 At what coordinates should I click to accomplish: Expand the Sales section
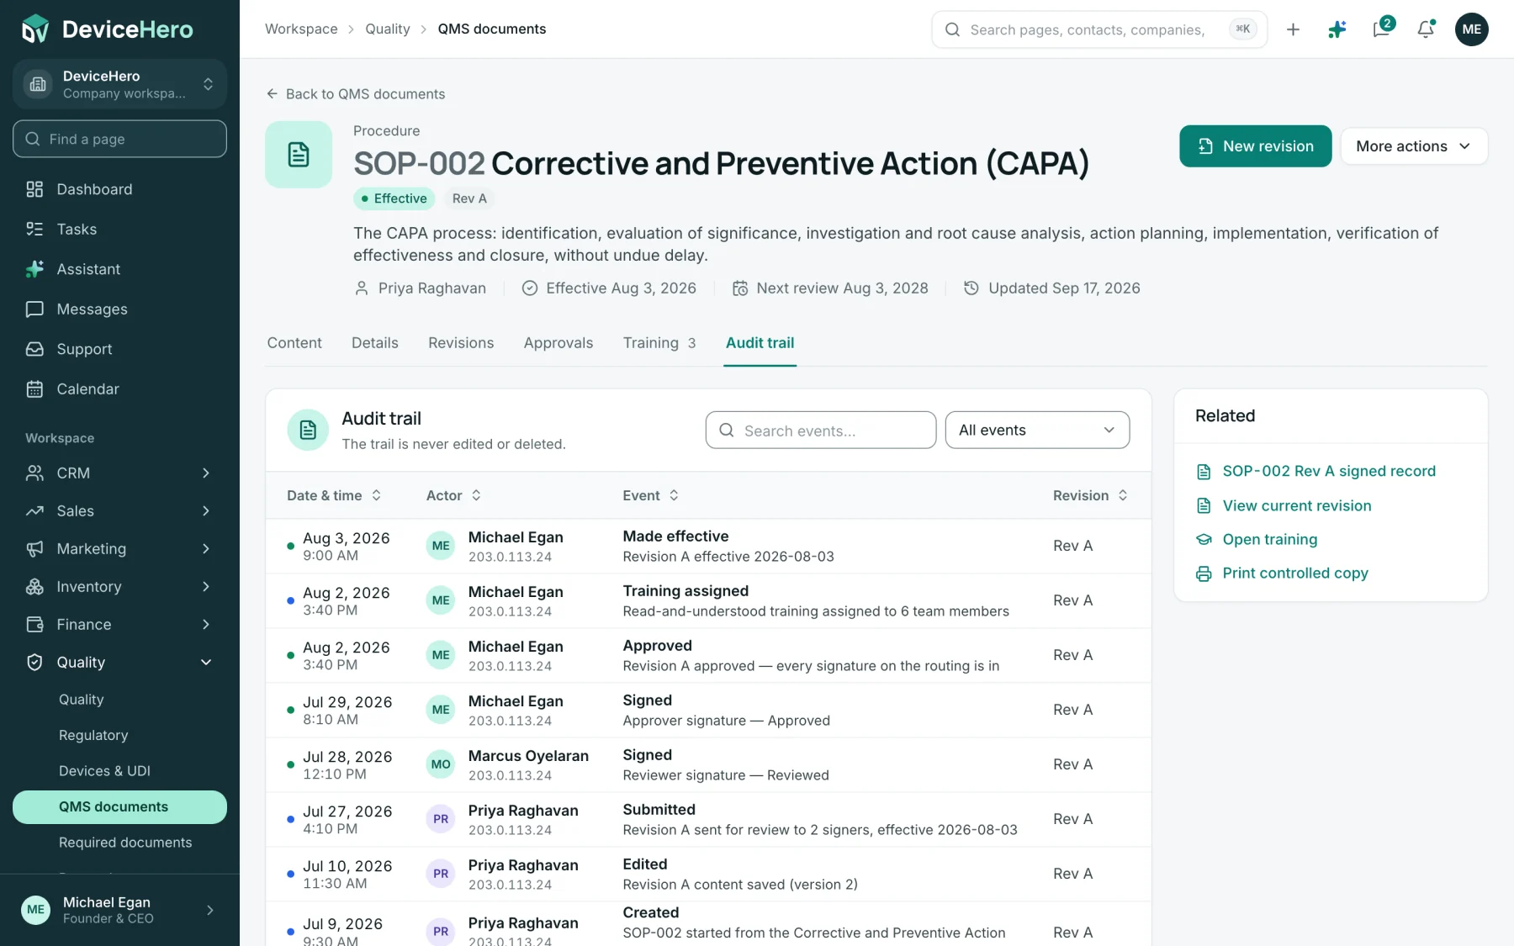click(119, 510)
